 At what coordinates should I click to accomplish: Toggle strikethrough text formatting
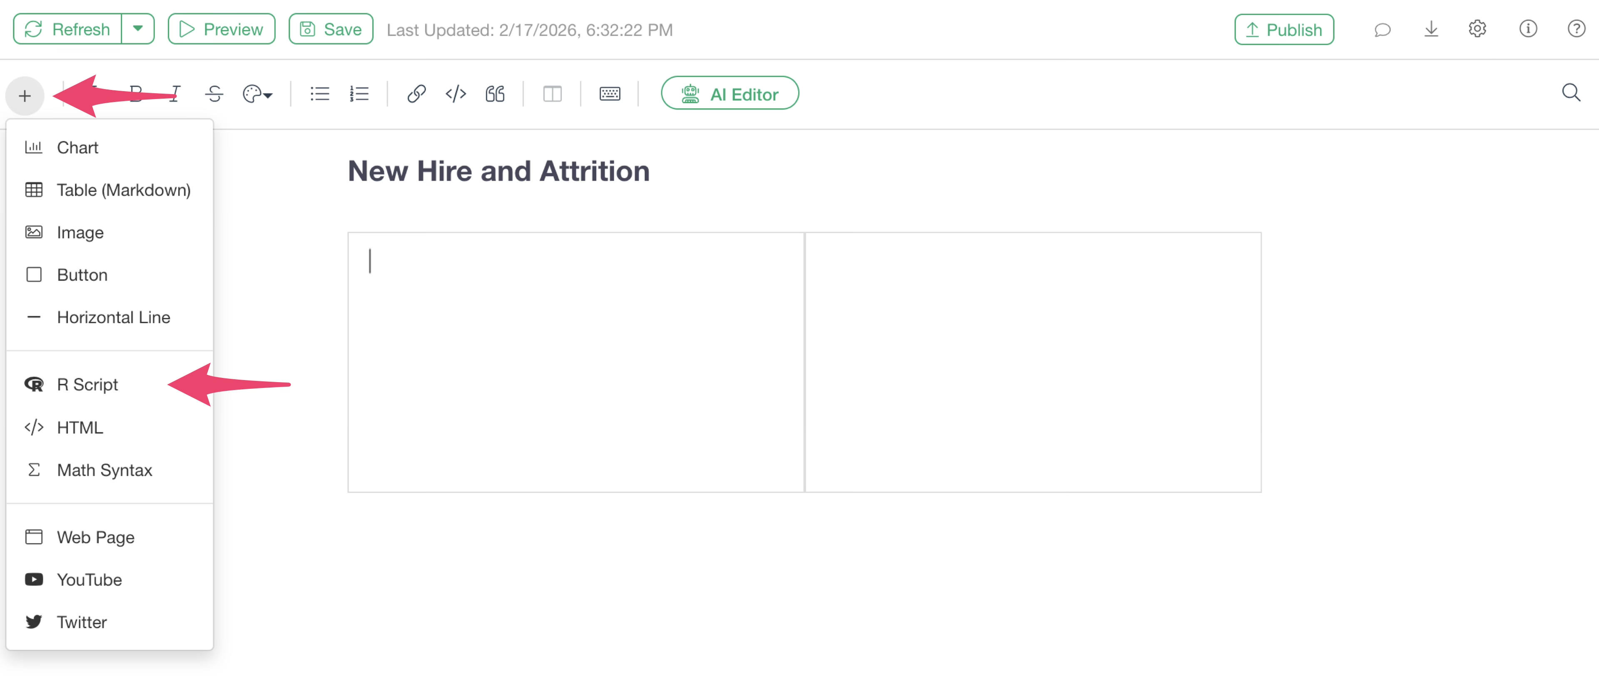[x=214, y=94]
